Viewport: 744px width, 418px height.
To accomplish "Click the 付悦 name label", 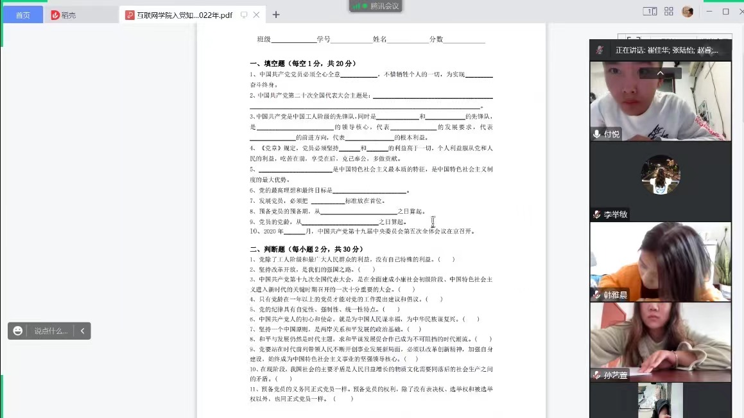I will [x=612, y=134].
